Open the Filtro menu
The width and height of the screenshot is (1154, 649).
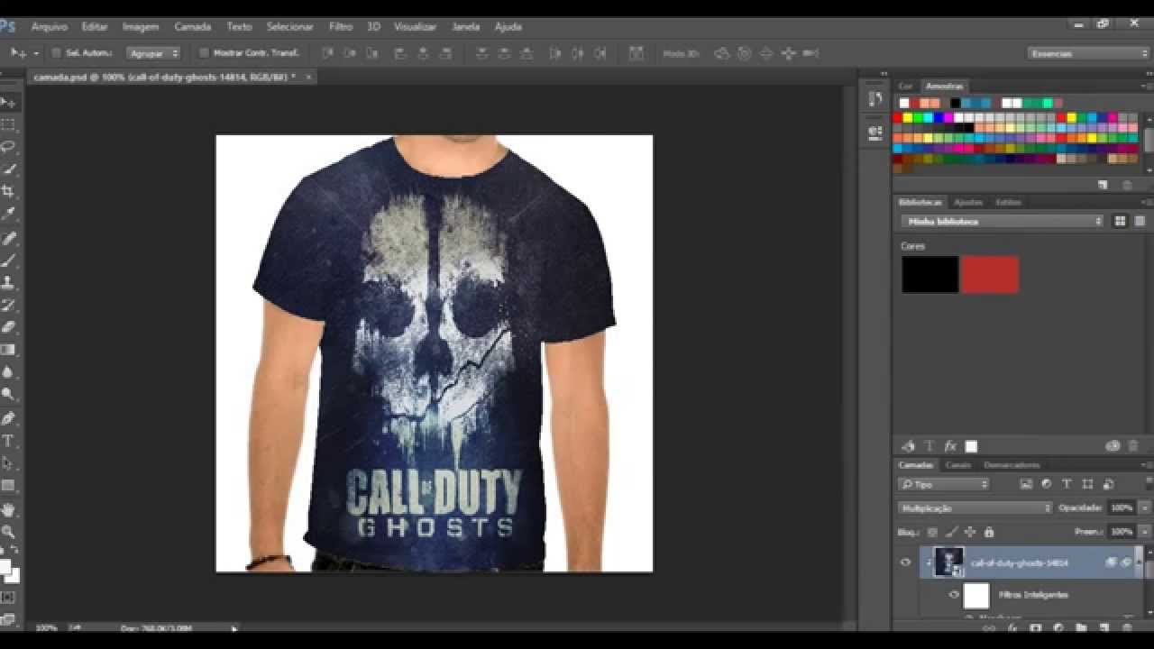coord(341,27)
